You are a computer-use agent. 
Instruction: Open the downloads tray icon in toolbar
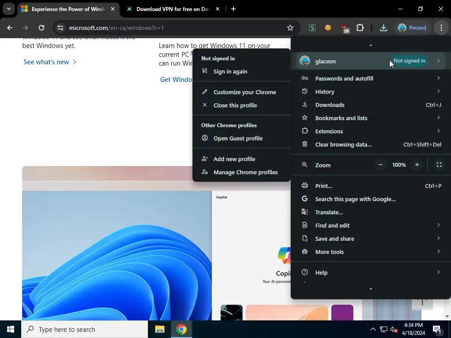(384, 28)
